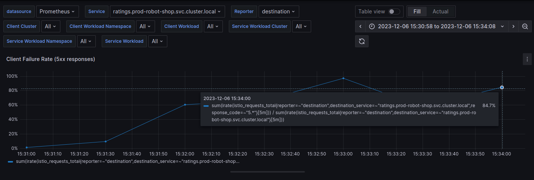
Task: Click the Client Failure Rate panel title
Action: (51, 59)
